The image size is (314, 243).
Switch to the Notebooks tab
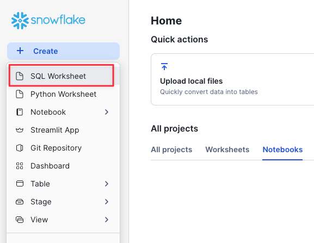point(282,149)
